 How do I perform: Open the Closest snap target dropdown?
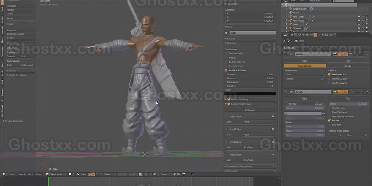(x=165, y=174)
